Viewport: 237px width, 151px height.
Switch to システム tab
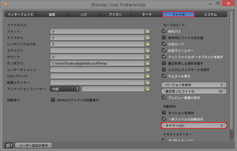tap(210, 14)
